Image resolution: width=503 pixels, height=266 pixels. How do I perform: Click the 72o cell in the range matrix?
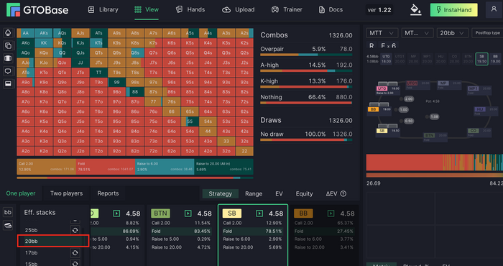[x=153, y=151]
